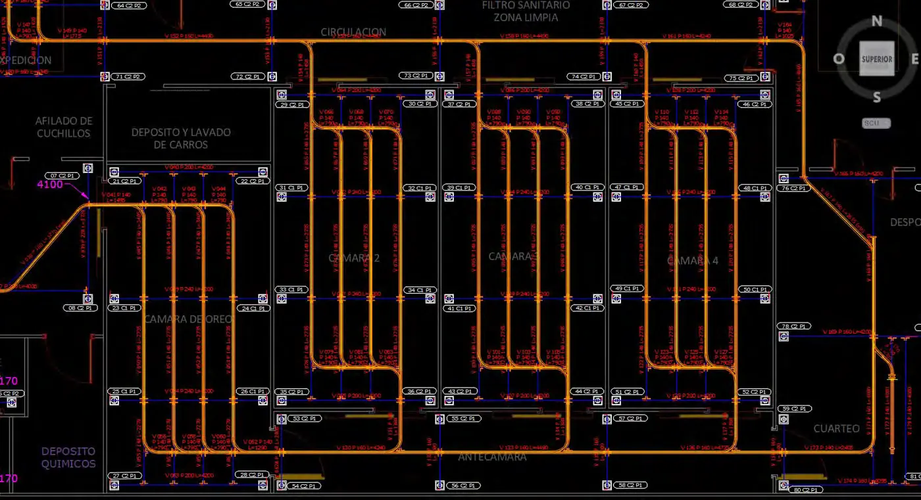Select the column symbol right of tag 75 C2 P1
This screenshot has width=921, height=500.
click(765, 77)
